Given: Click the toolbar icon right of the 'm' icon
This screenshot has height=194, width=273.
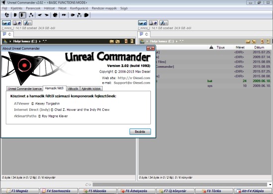Looking at the screenshot, I should tap(73, 15).
